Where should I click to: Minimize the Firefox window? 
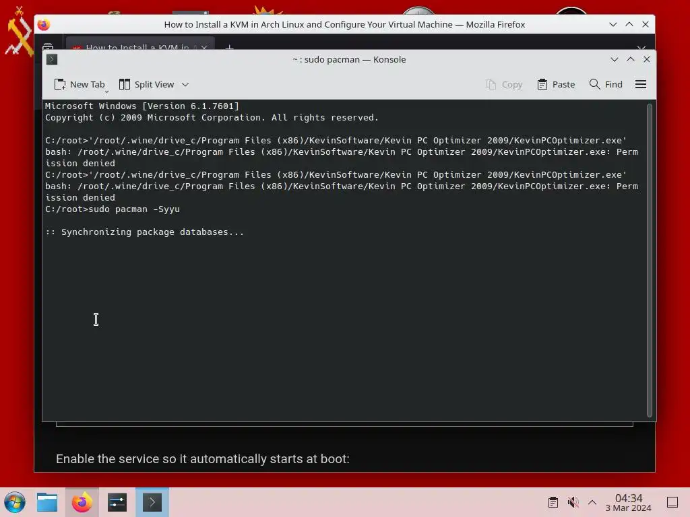[613, 25]
